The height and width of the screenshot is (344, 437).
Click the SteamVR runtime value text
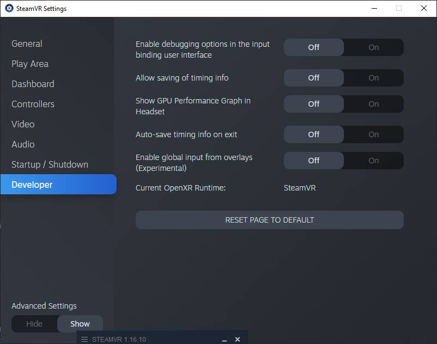coord(300,188)
